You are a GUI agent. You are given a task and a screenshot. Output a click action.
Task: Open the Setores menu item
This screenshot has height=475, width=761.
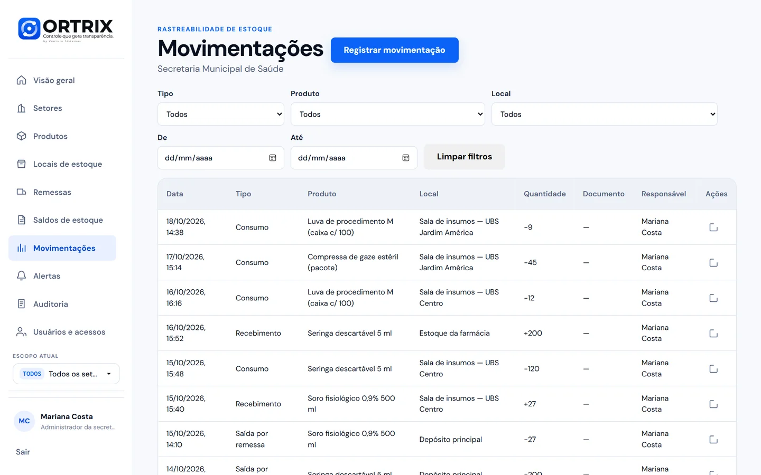click(x=62, y=108)
